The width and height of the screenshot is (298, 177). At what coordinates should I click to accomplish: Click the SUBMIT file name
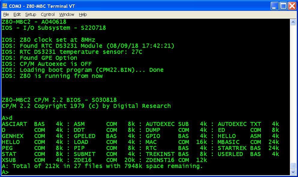coord(85,154)
